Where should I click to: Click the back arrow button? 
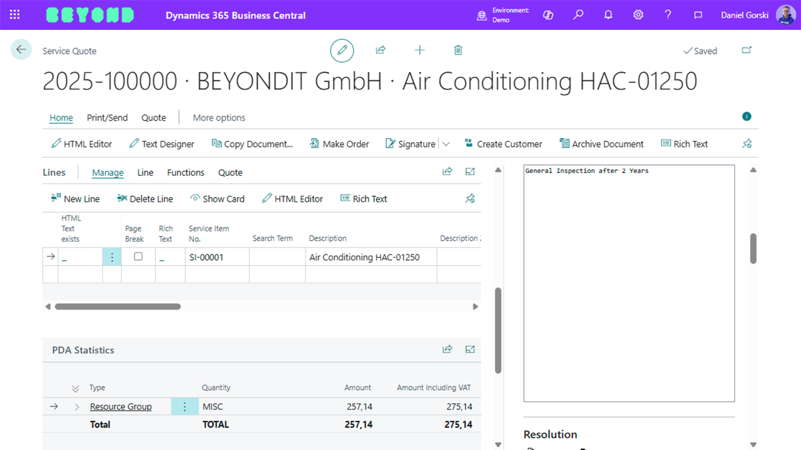coord(21,50)
